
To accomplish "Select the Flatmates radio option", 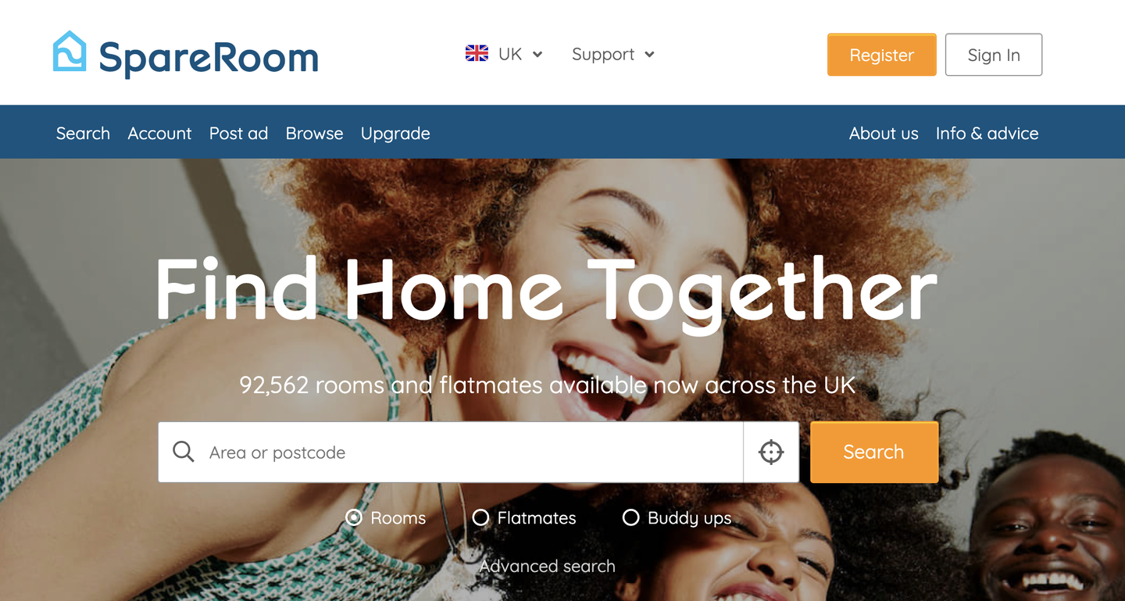I will pyautogui.click(x=480, y=517).
